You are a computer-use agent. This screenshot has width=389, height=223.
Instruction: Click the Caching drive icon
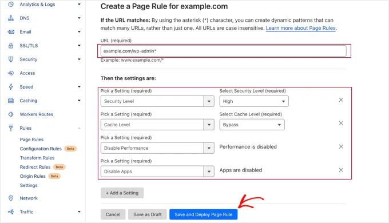point(11,101)
